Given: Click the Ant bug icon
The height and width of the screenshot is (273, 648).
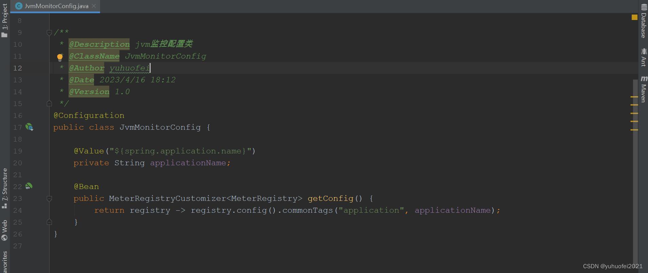Looking at the screenshot, I should pos(644,51).
